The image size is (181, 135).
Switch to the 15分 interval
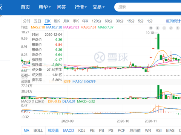tap(130, 21)
